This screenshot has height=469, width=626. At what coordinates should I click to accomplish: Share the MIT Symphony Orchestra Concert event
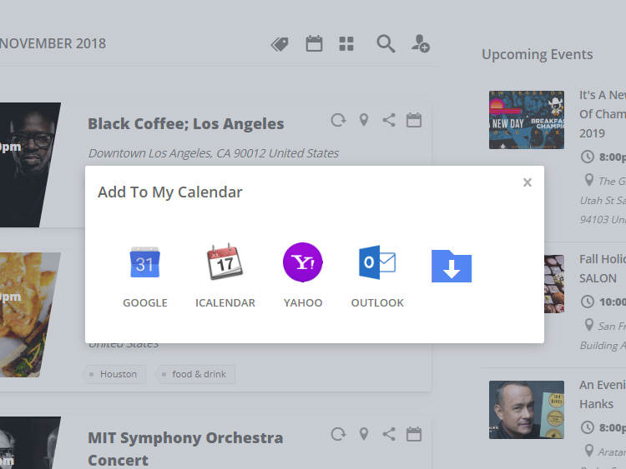[x=389, y=434]
